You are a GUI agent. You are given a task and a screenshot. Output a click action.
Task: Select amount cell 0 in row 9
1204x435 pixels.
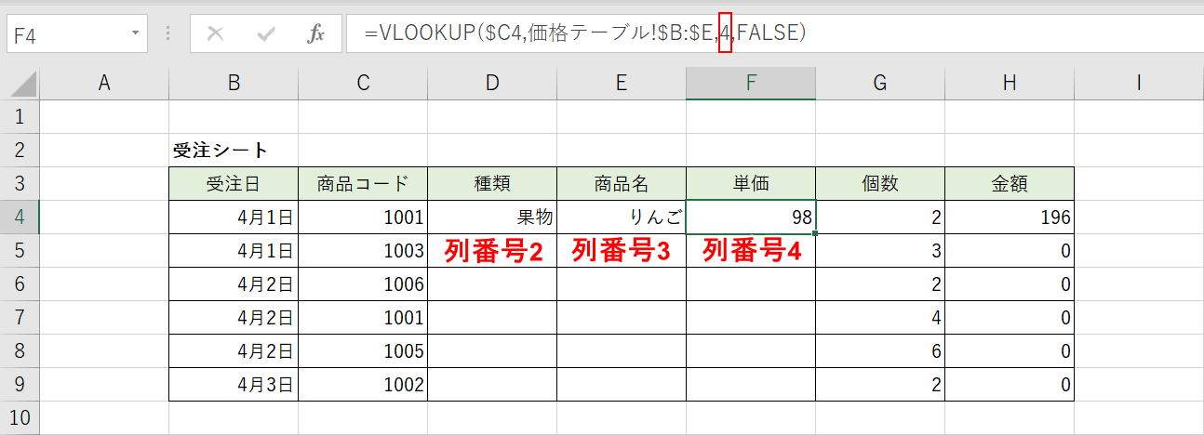pyautogui.click(x=1010, y=385)
